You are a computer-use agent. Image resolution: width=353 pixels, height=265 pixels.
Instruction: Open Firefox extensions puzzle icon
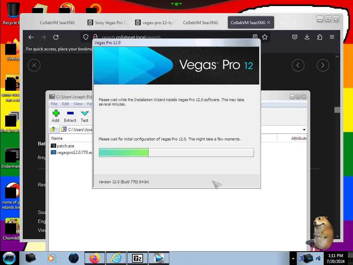coord(320,37)
